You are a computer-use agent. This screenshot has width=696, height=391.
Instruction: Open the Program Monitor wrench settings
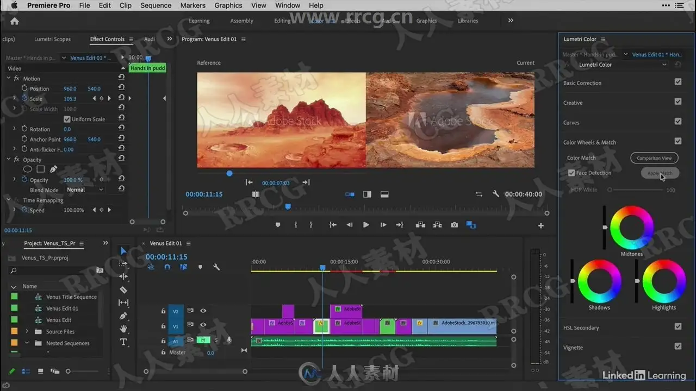coord(495,194)
